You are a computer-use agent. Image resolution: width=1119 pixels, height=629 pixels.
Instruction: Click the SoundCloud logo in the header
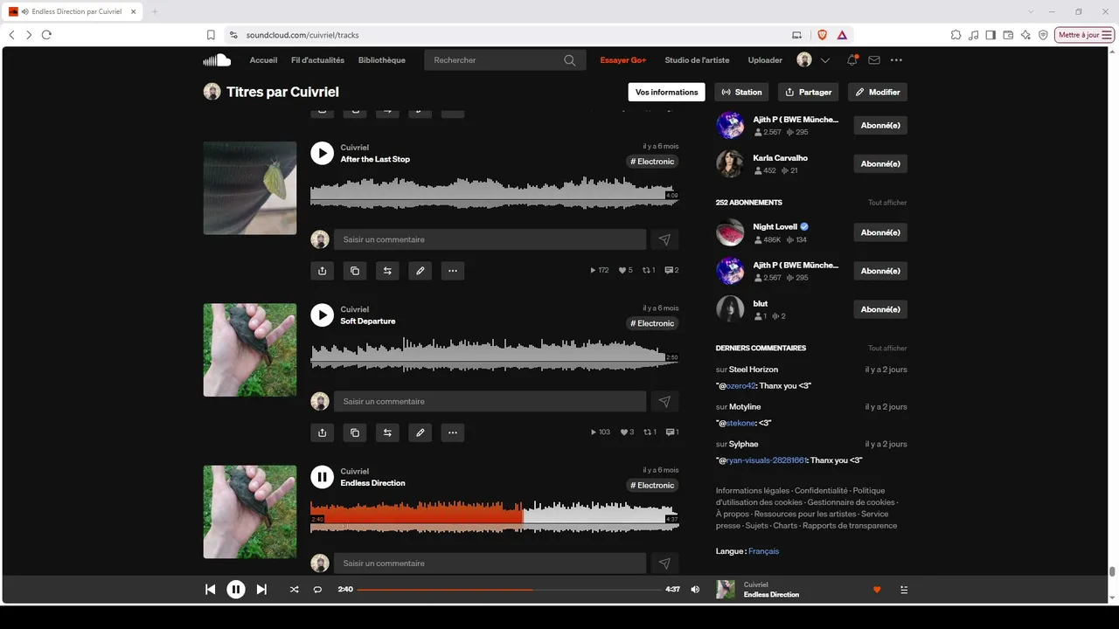point(217,60)
